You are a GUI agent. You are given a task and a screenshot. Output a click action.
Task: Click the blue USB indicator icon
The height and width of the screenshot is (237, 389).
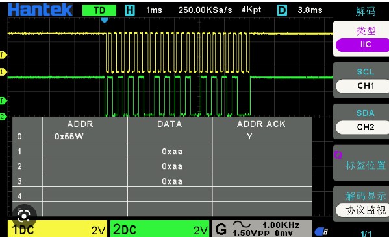(x=321, y=232)
